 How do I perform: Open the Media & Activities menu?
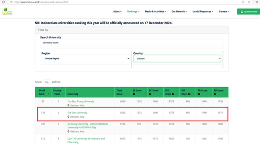pyautogui.click(x=155, y=12)
